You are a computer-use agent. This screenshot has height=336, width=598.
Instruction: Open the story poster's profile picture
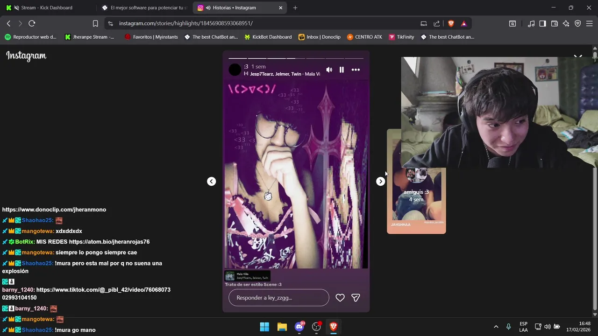tap(235, 70)
